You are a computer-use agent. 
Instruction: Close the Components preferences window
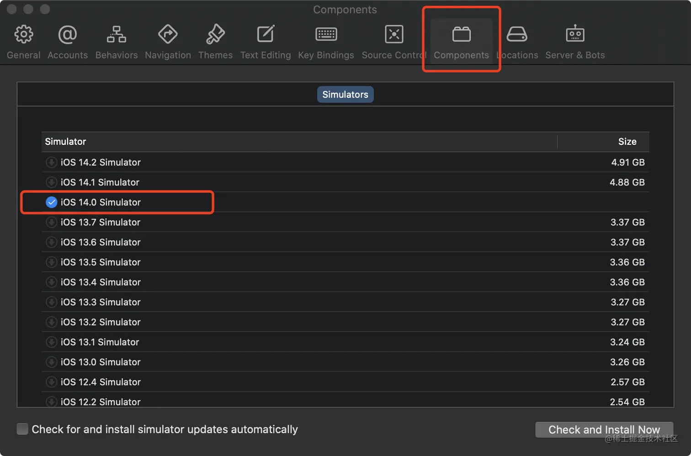(12, 9)
